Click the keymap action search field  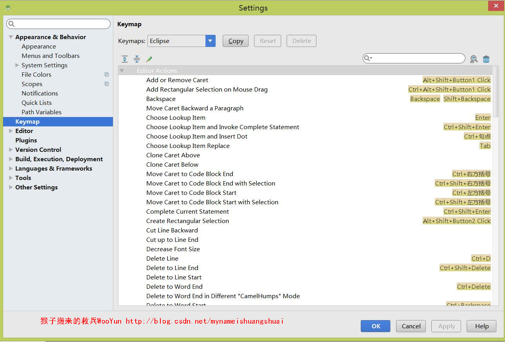tap(414, 58)
